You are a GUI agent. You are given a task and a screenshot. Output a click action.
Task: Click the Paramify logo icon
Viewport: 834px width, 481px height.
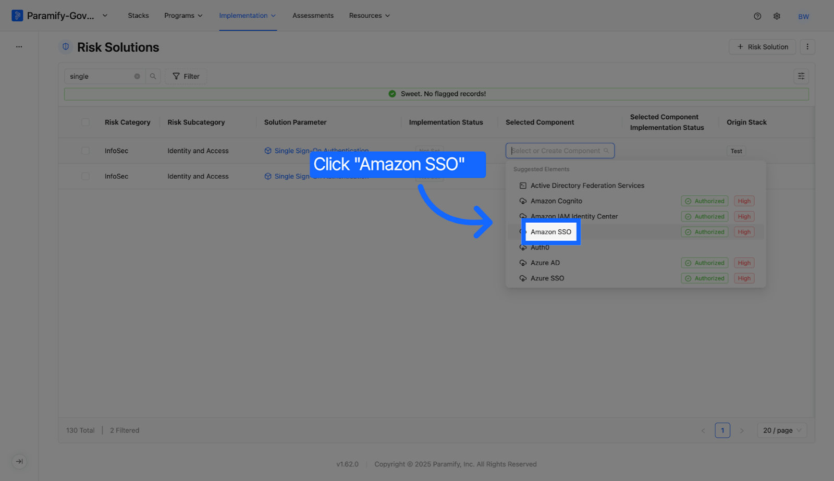point(17,16)
